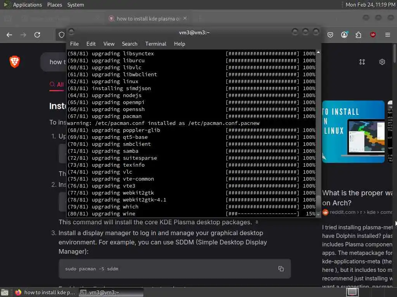Open the reddit.com kde result link
Viewport: 397px width, 297px height.
click(x=357, y=212)
